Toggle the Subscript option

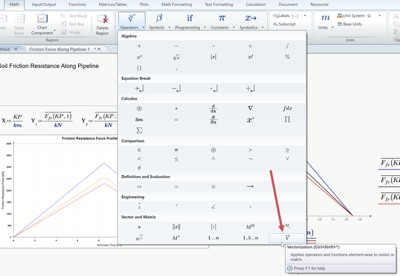click(284, 24)
